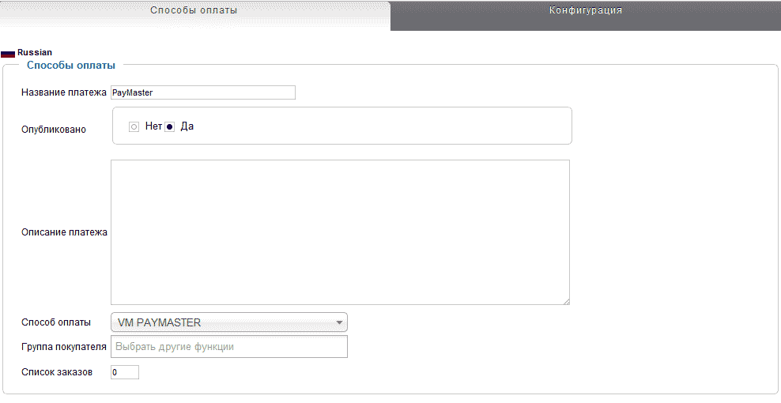Expand the Группа покупателя selection box

coord(229,347)
